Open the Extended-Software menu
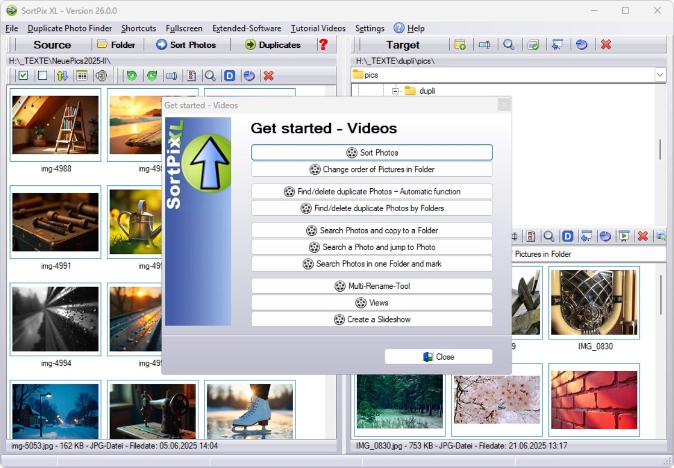The height and width of the screenshot is (468, 674). click(x=247, y=28)
